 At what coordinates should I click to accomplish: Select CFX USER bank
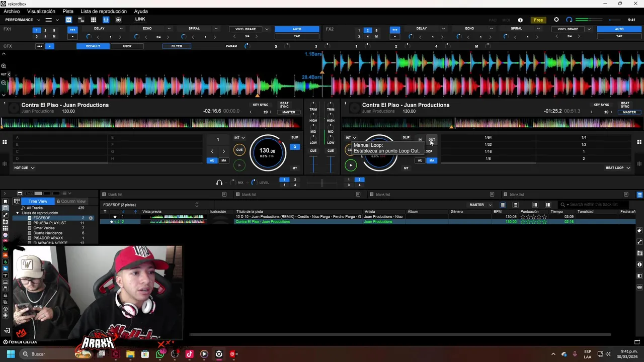click(x=127, y=46)
